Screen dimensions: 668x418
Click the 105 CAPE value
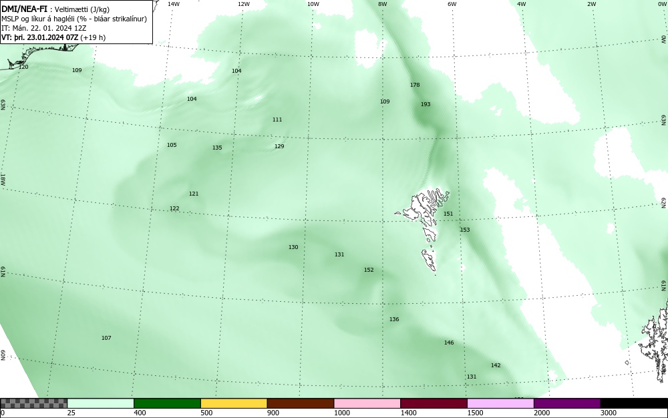click(172, 145)
